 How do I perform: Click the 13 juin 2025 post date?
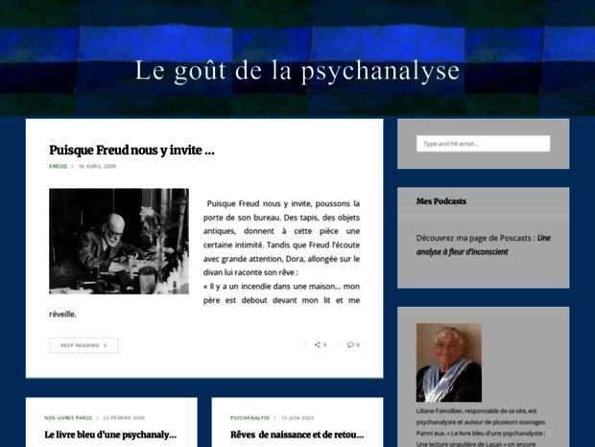pyautogui.click(x=297, y=417)
